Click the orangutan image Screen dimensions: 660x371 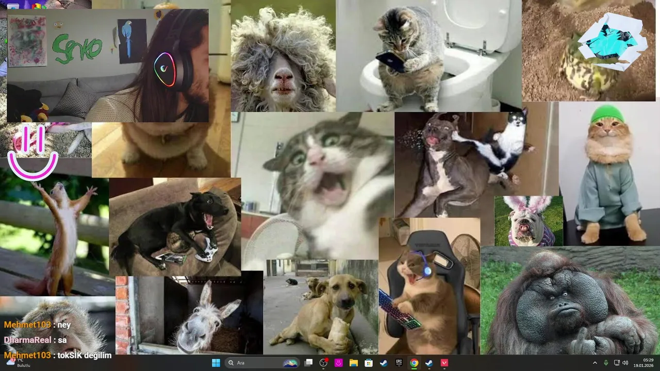point(570,300)
